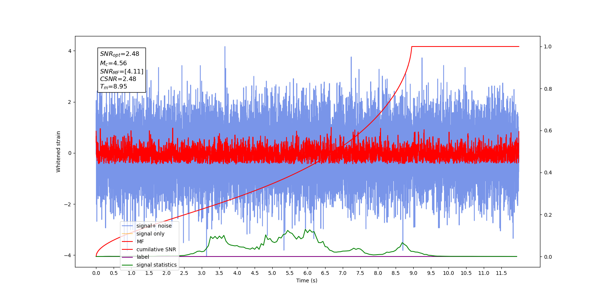Click the x-axis tick label 3.5
The image size is (600, 300).
coord(219,273)
